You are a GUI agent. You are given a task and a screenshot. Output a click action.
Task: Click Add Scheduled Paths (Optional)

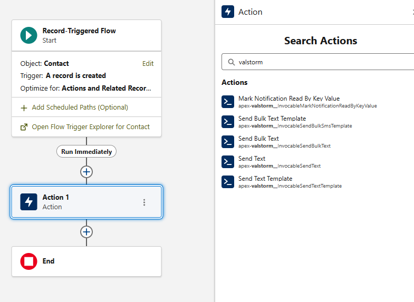[80, 108]
